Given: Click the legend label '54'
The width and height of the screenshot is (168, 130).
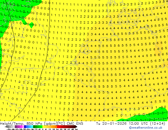Looking at the screenshot, I should tap(76, 129).
